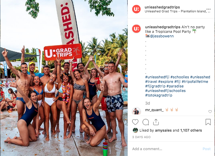215x156 pixels.
Task: Open the Plantation Island location link
Action: point(177,11)
